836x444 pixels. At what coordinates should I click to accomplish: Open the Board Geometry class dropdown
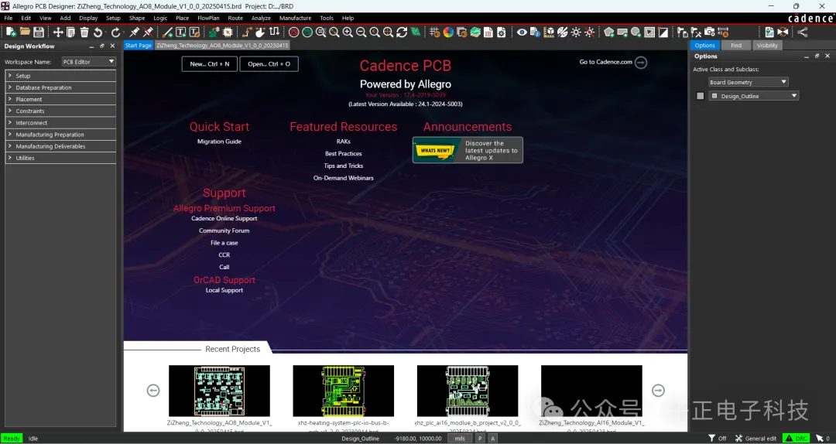click(748, 82)
